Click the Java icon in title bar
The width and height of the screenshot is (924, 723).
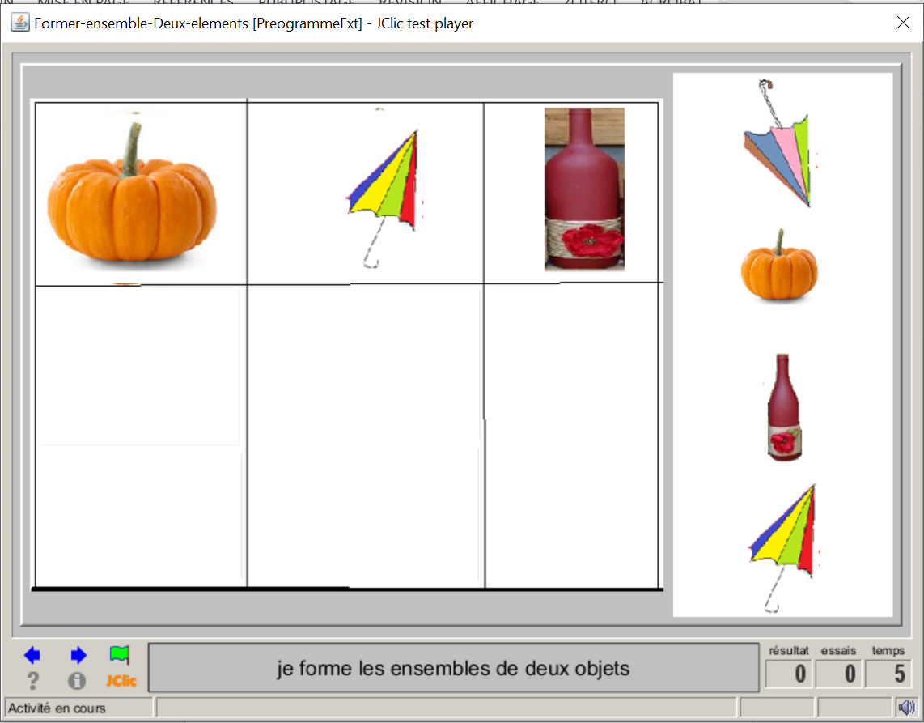coord(19,23)
